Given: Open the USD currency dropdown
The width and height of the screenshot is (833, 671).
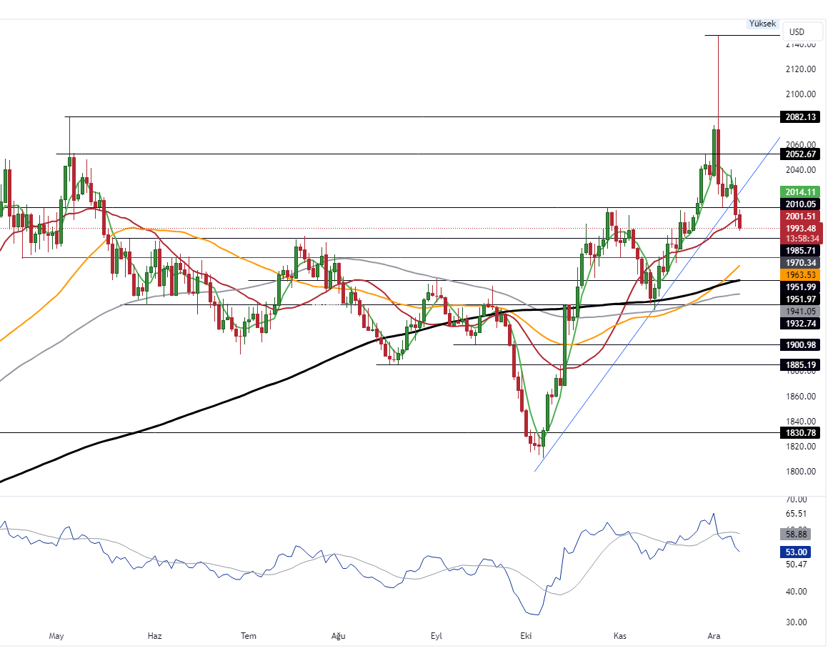Looking at the screenshot, I should point(797,32).
